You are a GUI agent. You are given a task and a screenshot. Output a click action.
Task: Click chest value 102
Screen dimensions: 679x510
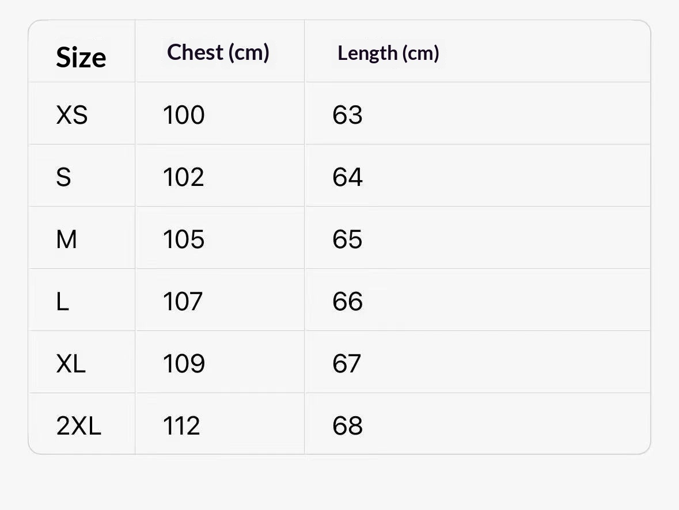(x=184, y=177)
